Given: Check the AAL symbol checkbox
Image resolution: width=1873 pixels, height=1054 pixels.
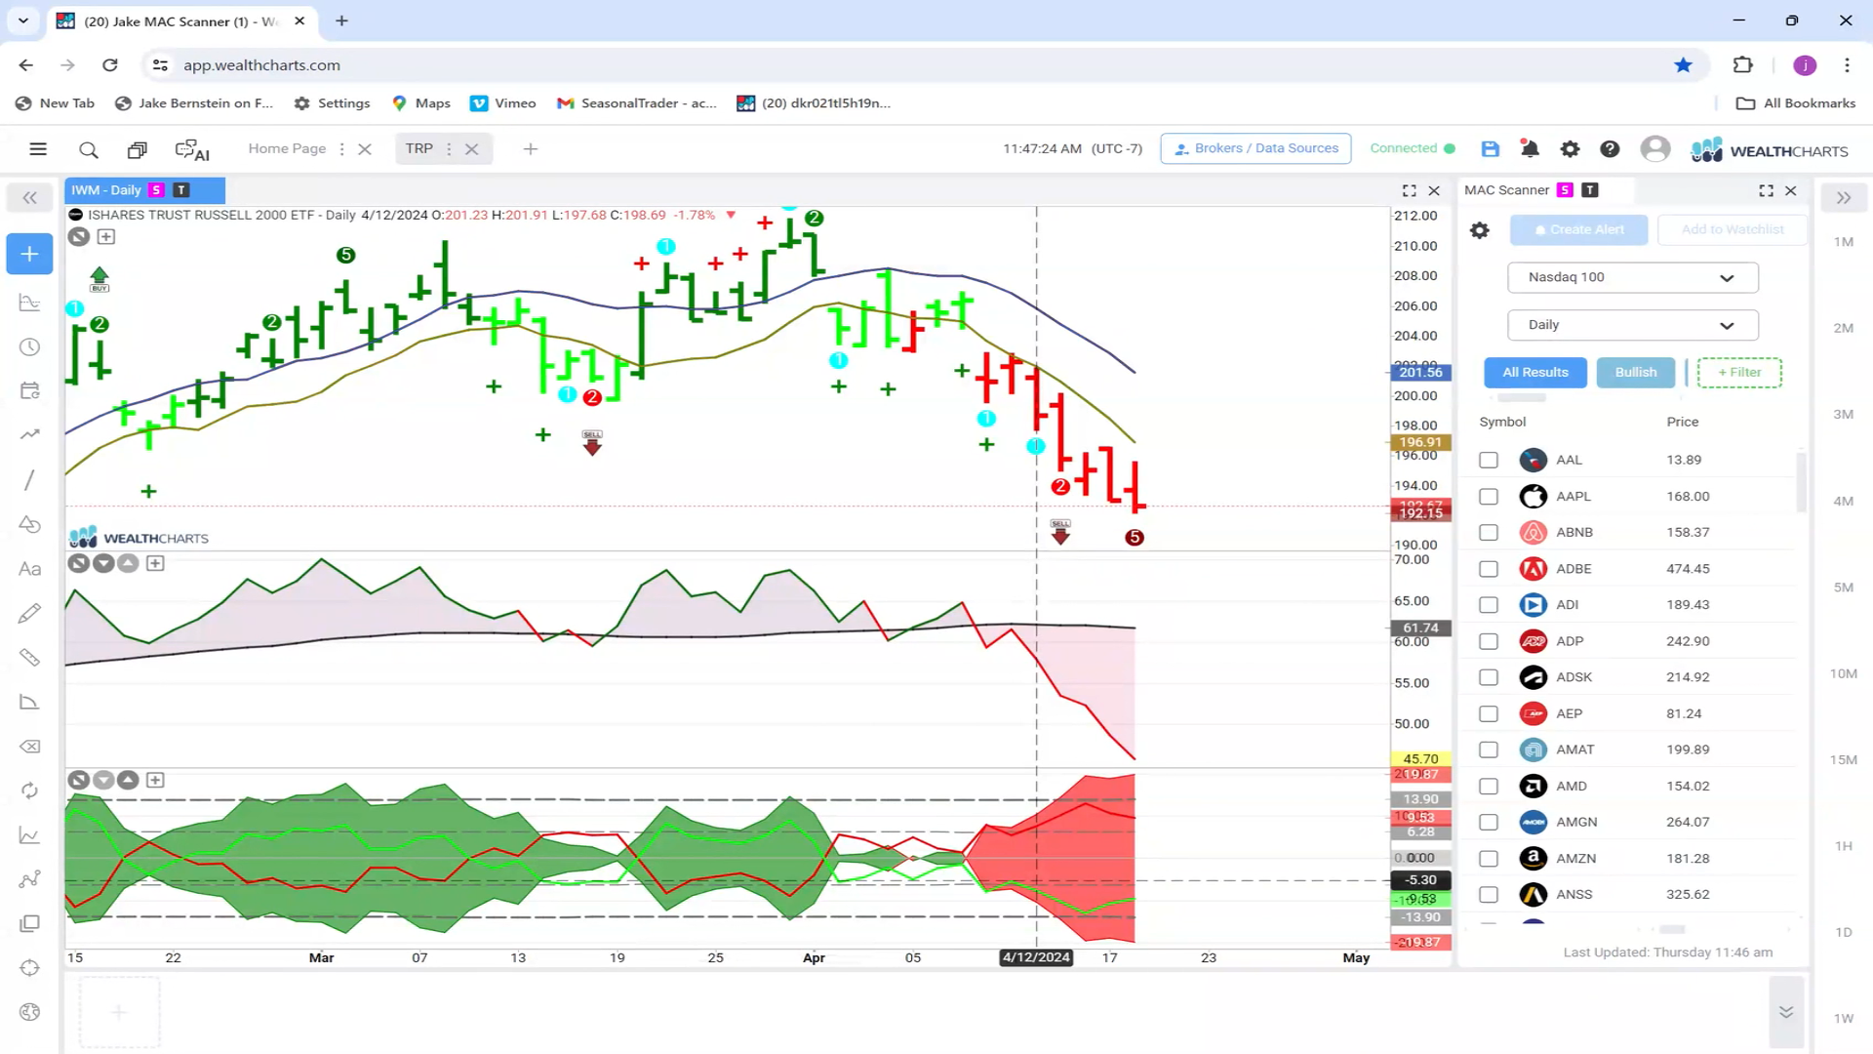Looking at the screenshot, I should (x=1488, y=460).
